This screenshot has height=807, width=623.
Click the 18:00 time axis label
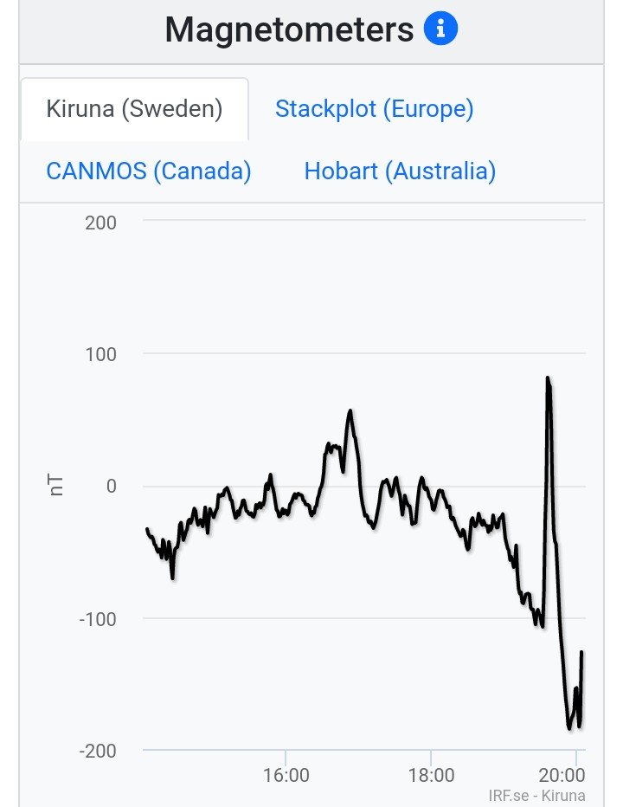430,773
